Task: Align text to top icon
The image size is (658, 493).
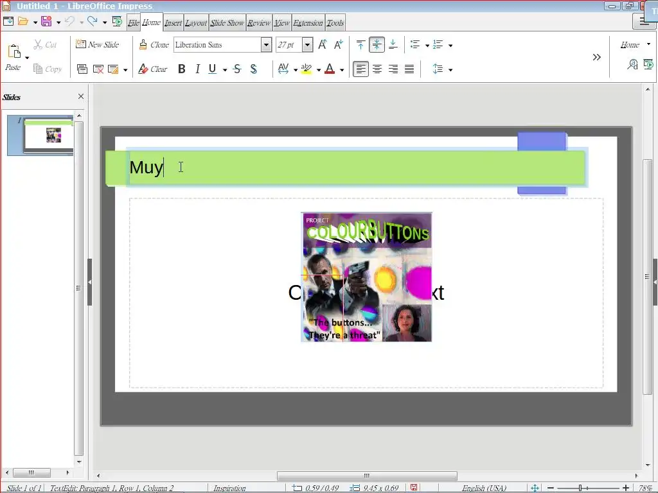Action: (x=360, y=44)
